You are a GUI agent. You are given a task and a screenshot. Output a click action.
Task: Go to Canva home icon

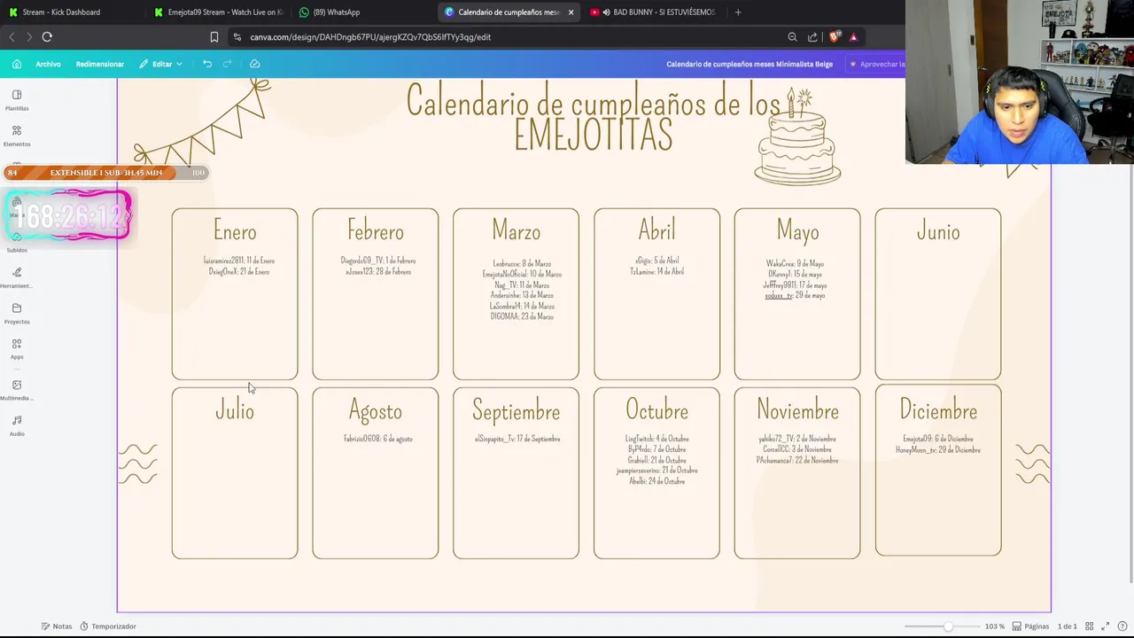[x=17, y=64]
